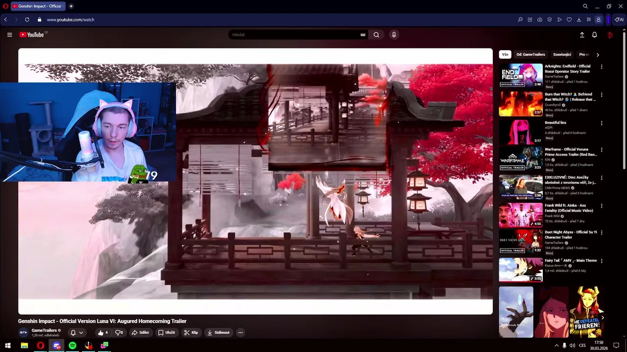Screen dimensions: 627x352
Task: Click the taskbar volume speaker icon
Action: point(572,346)
